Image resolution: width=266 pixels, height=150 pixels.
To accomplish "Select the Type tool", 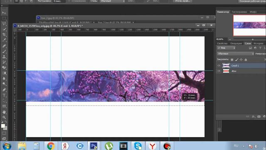I will click(4, 95).
